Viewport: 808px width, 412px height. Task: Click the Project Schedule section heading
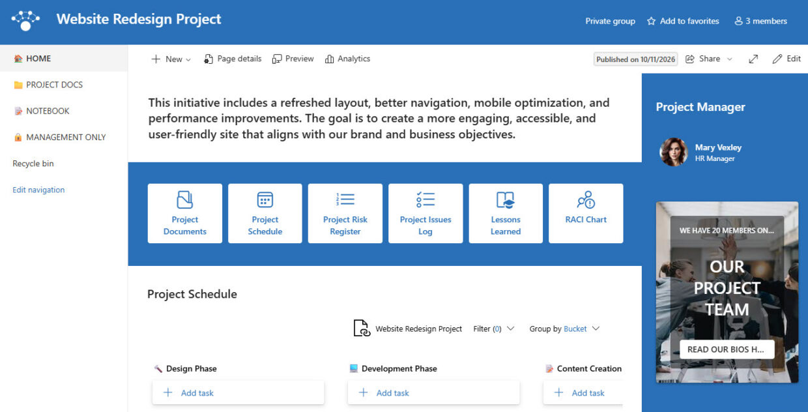[192, 294]
